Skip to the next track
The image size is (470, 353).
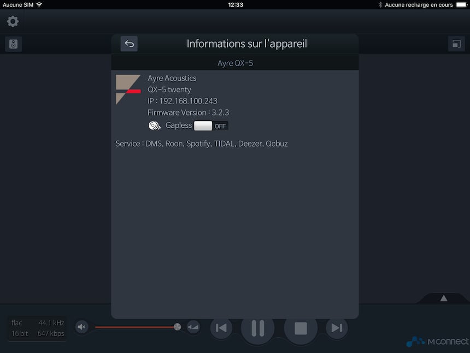337,328
